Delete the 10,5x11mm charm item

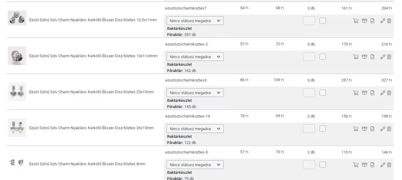pos(389,21)
